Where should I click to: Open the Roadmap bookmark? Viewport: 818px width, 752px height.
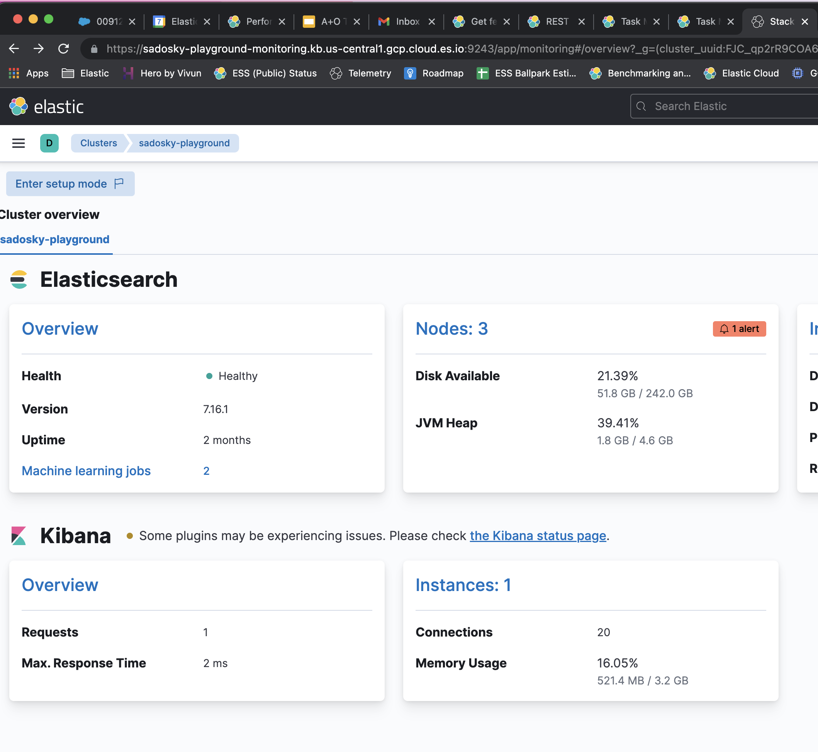(434, 73)
